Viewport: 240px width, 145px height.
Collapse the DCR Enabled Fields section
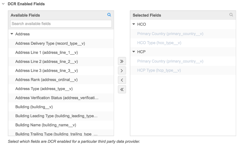point(3,4)
